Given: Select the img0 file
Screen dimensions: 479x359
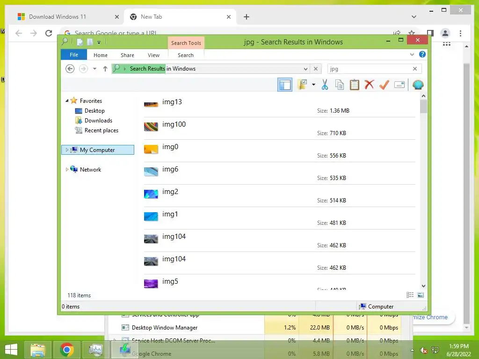Looking at the screenshot, I should point(279,151).
